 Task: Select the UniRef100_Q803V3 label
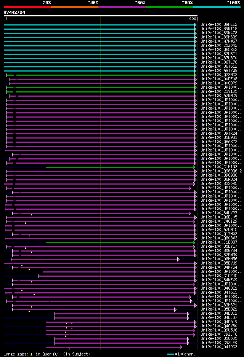pyautogui.click(x=219, y=238)
